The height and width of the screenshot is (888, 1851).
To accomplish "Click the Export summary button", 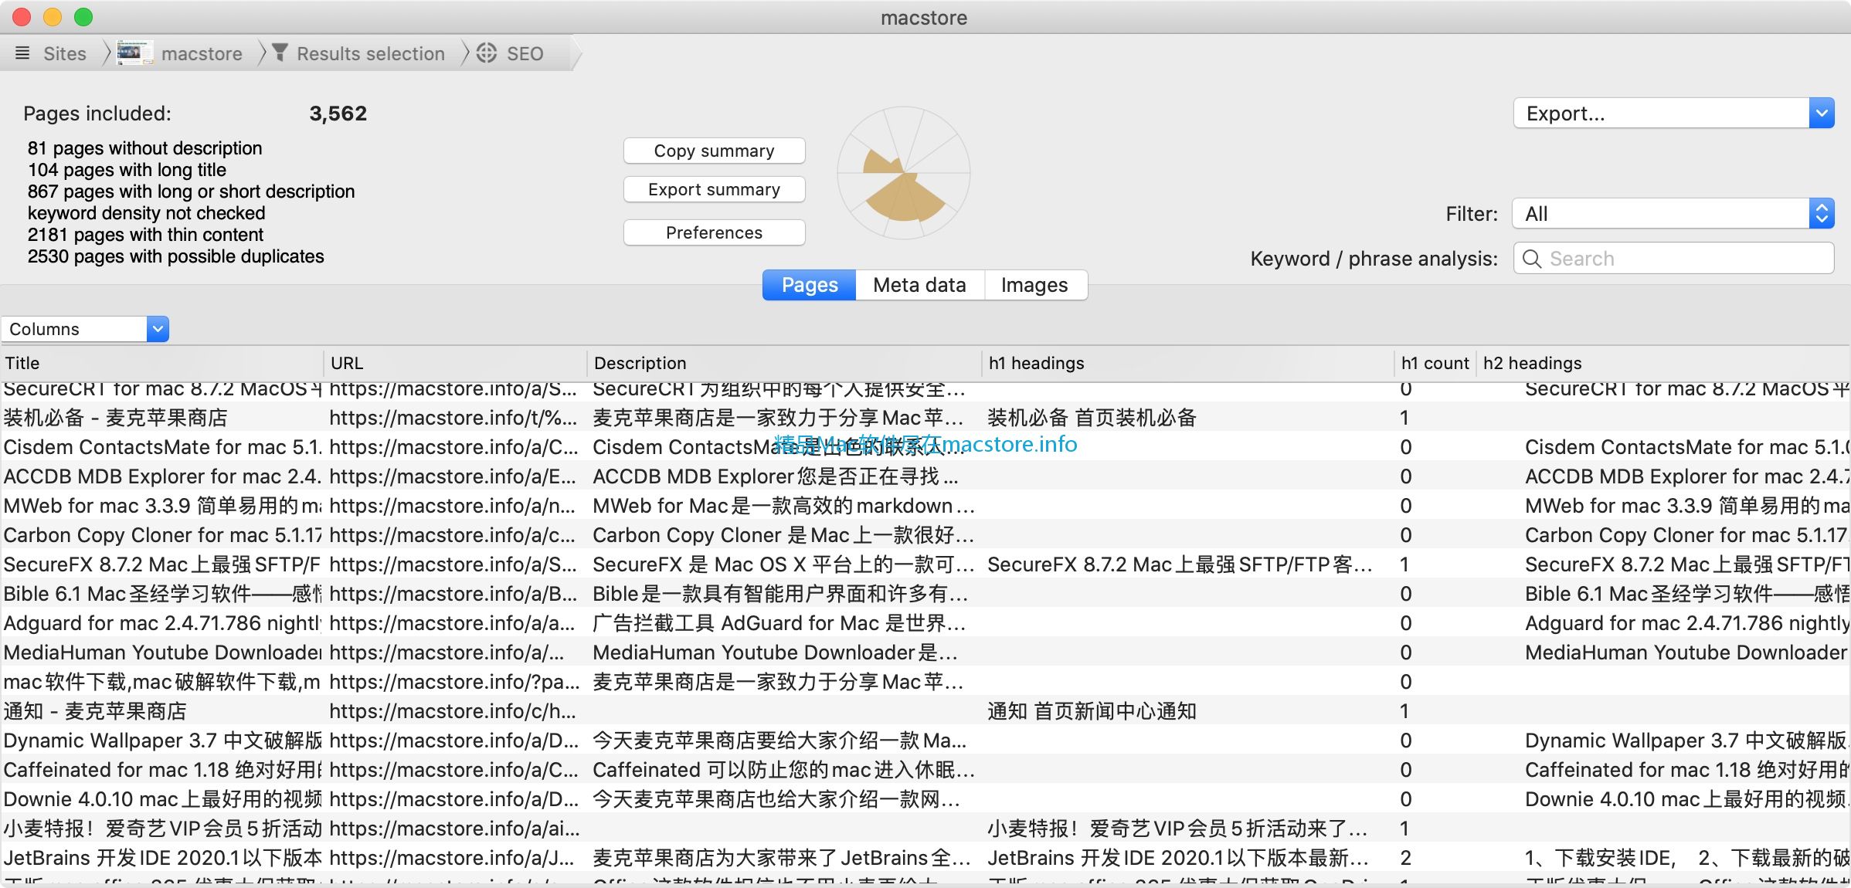I will pyautogui.click(x=714, y=189).
